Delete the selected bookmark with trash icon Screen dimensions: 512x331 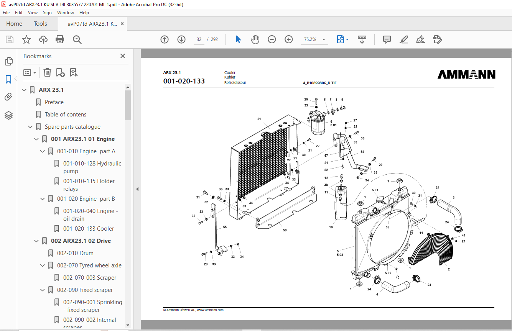coord(47,72)
